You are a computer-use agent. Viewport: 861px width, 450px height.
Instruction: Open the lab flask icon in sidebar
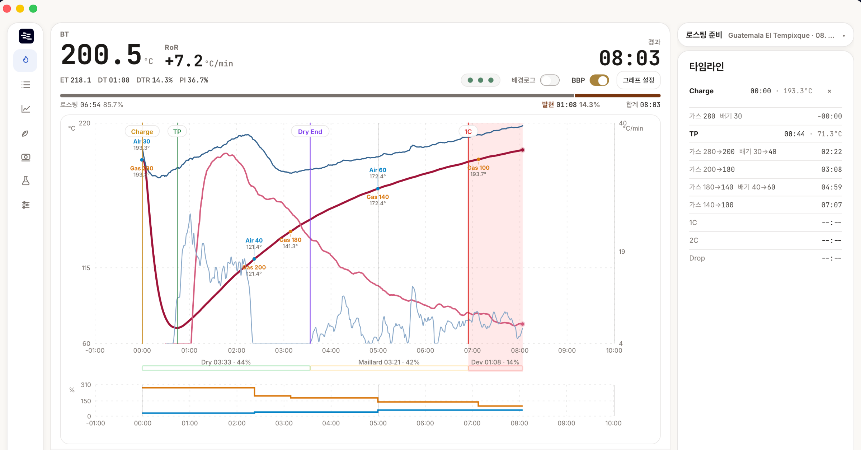25,181
